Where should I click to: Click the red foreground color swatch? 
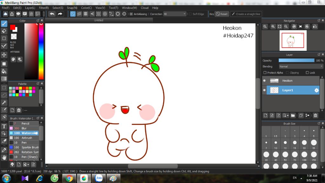(x=13, y=27)
